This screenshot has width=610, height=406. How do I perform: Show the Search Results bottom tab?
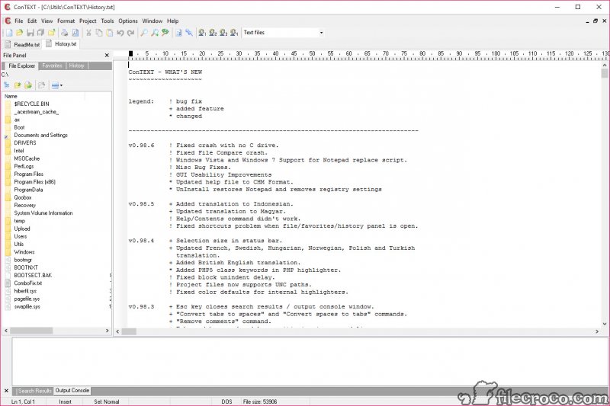coord(34,391)
